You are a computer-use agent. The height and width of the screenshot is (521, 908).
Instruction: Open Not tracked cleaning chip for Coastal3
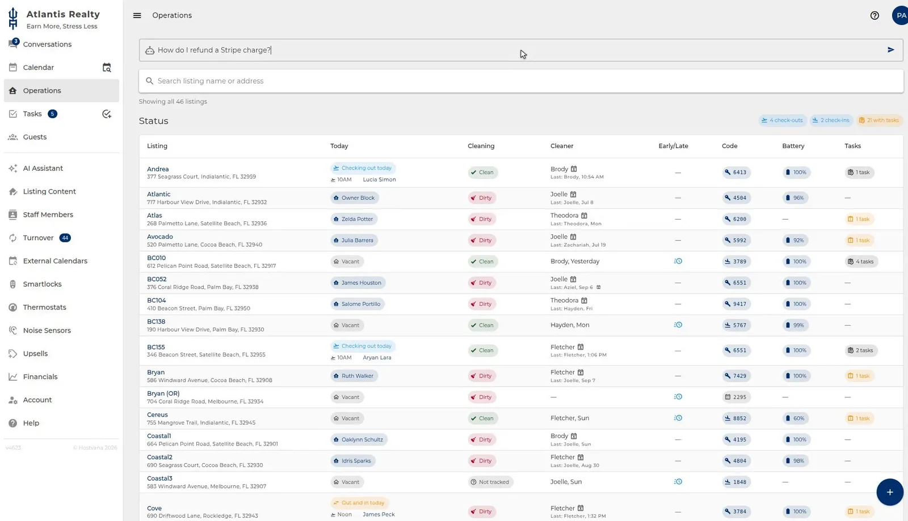[490, 482]
